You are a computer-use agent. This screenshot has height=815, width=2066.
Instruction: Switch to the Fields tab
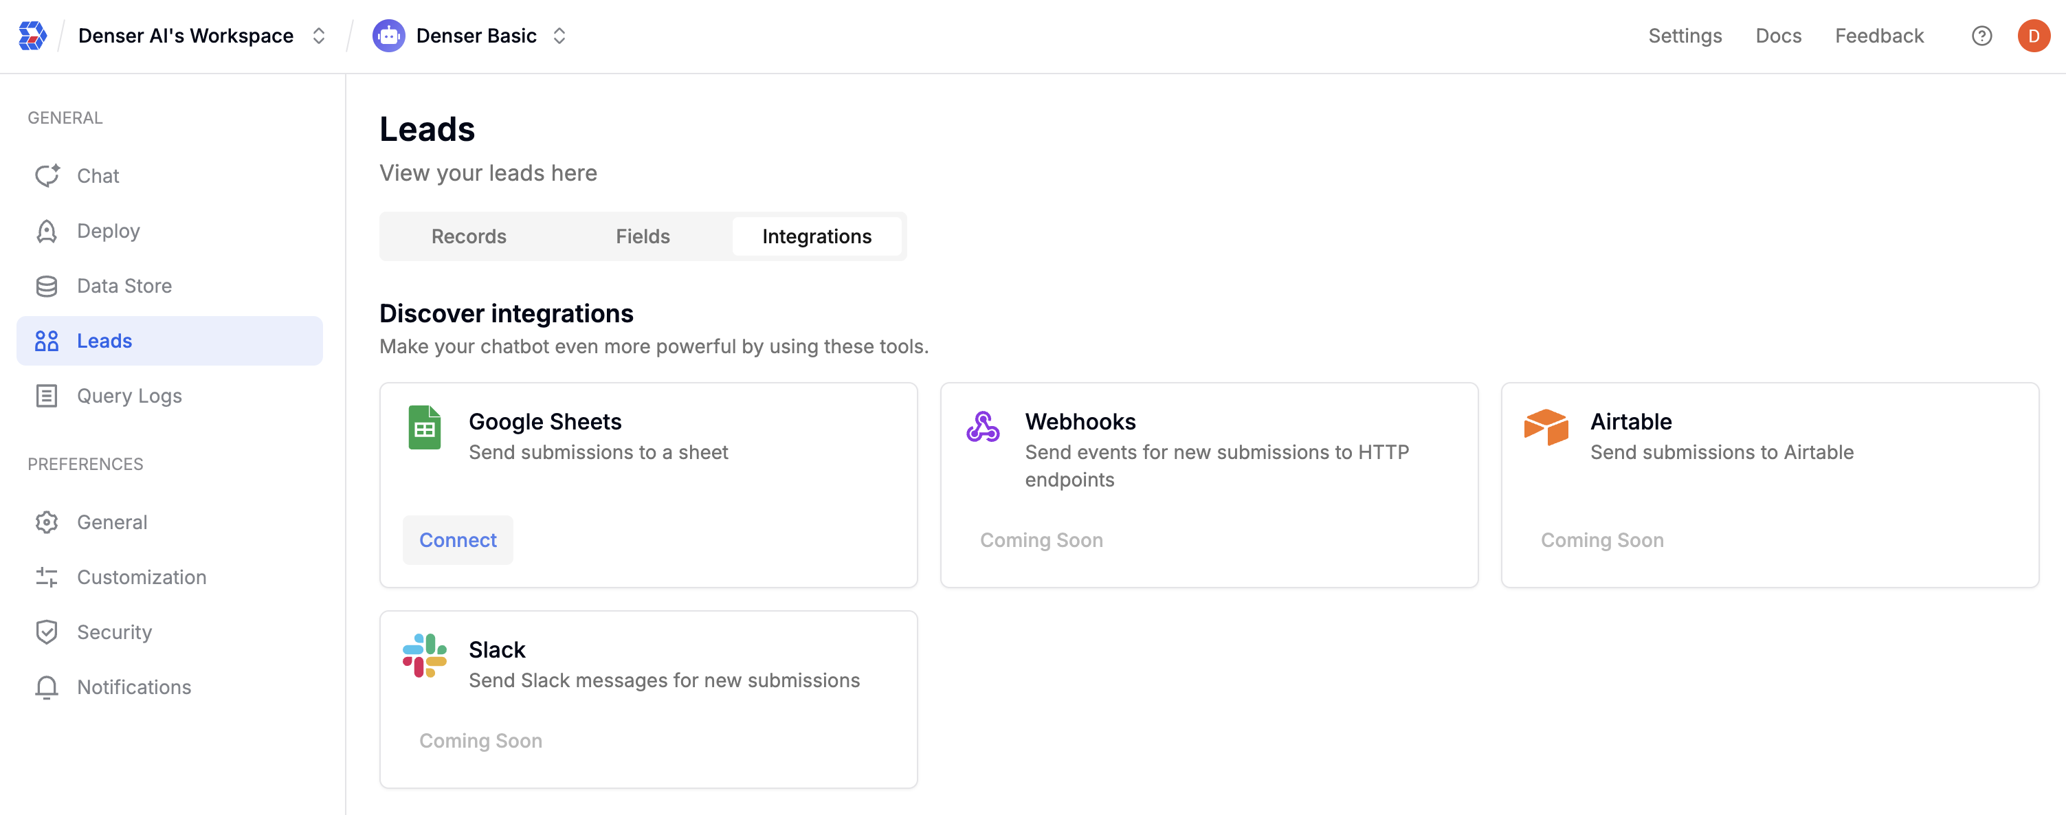(643, 236)
